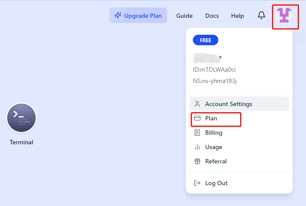
Task: Click the receipt icon beside Billing
Action: tap(197, 133)
